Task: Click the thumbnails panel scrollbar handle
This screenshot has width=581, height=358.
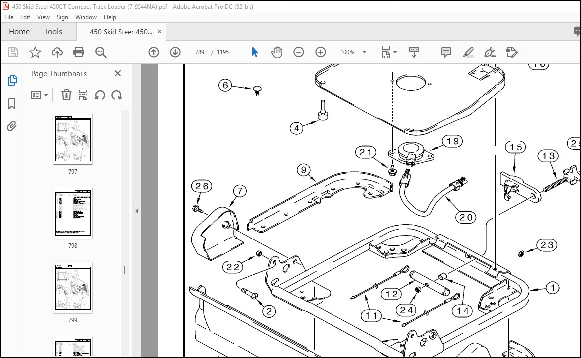Action: coord(125,270)
